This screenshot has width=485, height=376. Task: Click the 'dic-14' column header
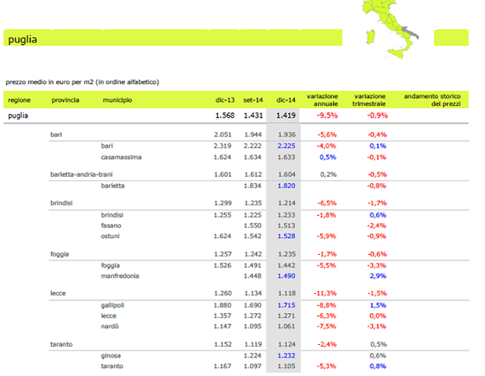[285, 100]
